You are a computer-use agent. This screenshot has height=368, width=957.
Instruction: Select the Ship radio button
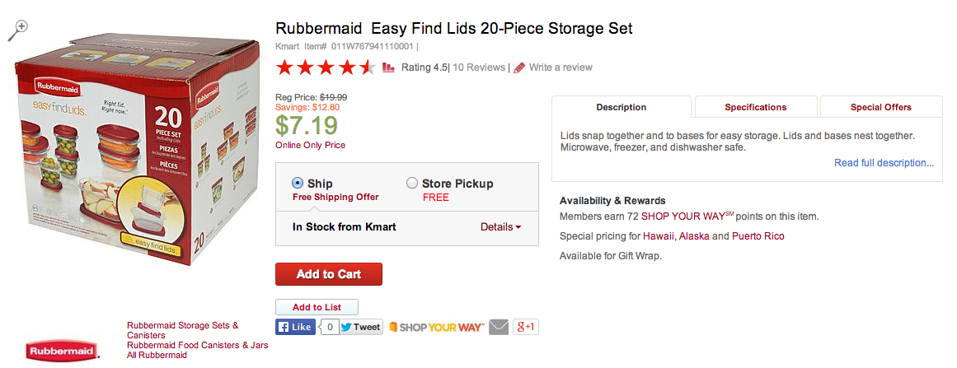point(298,183)
